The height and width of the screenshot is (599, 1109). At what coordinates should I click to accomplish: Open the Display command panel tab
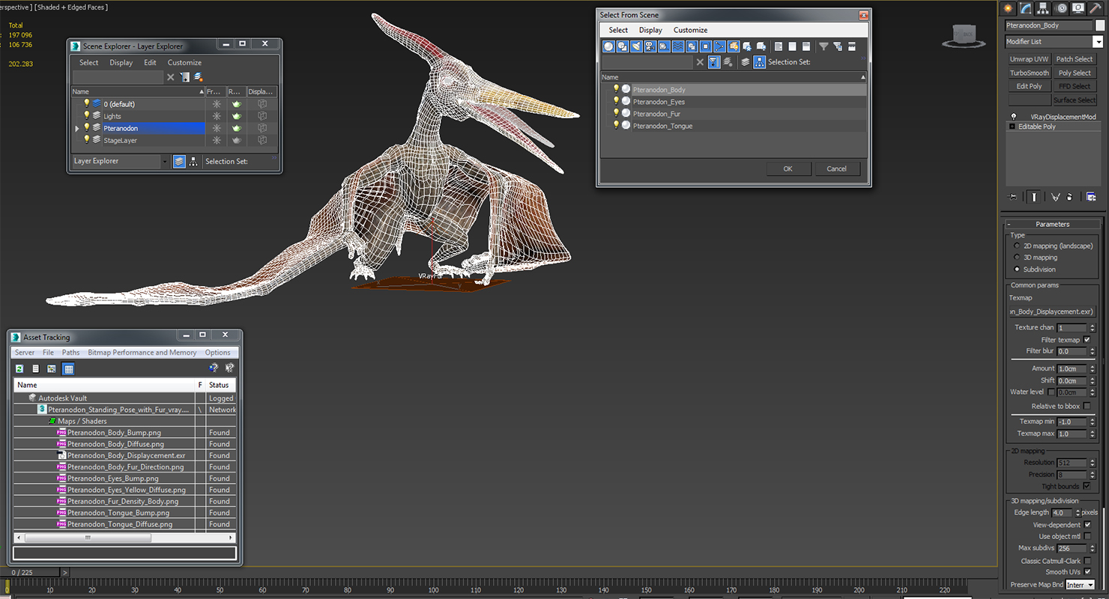pos(1078,8)
